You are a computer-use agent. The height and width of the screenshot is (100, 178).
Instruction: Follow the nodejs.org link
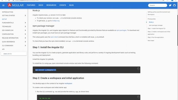tap(56, 21)
